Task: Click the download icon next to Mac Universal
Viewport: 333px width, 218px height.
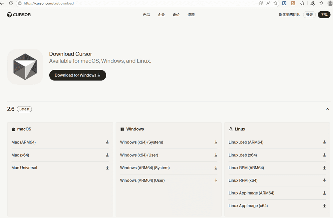Action: pyautogui.click(x=107, y=168)
